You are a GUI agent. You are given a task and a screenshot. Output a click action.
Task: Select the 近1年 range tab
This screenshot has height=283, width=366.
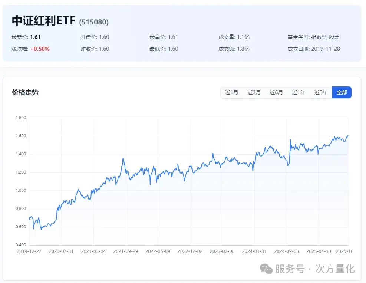(299, 92)
